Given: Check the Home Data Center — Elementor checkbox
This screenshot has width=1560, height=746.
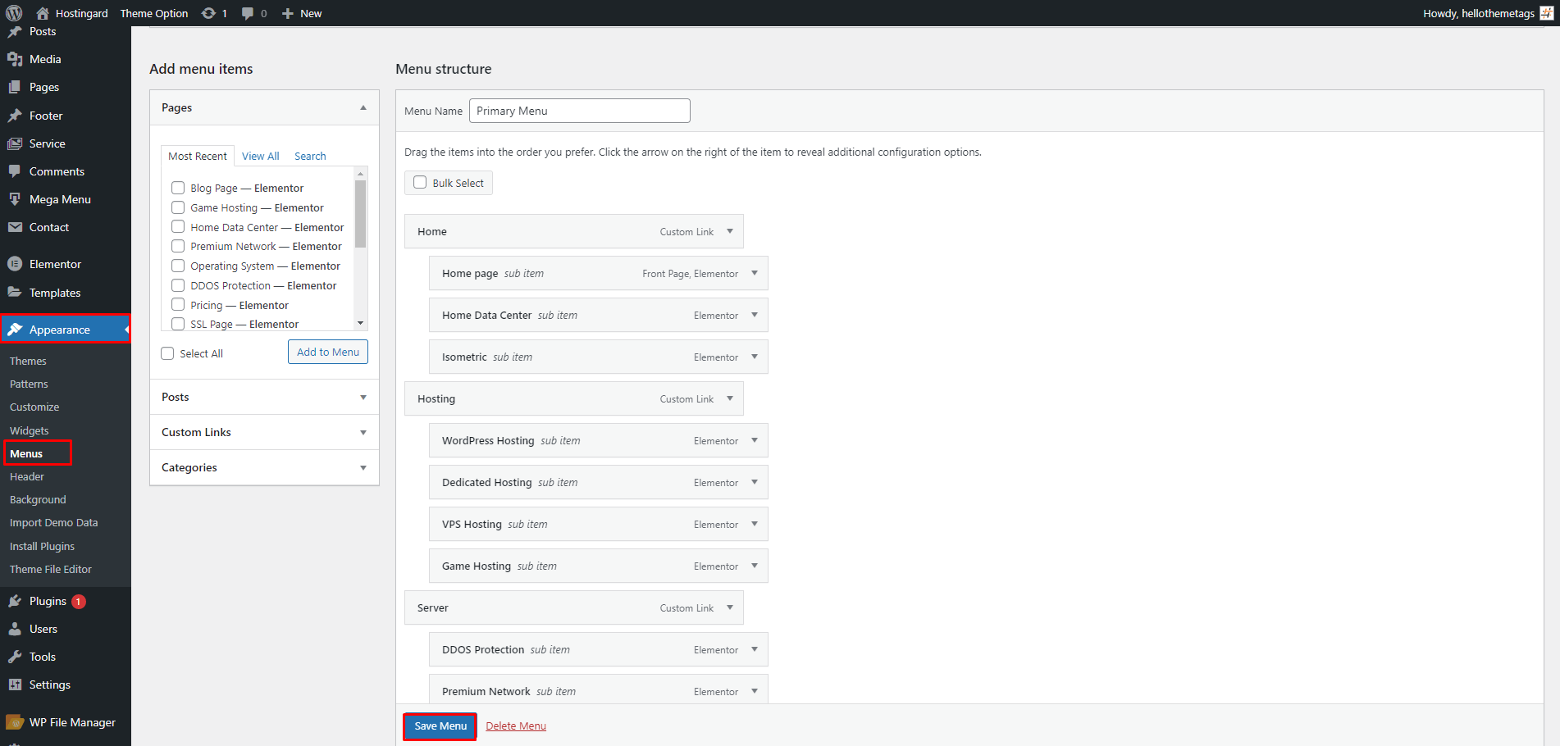Looking at the screenshot, I should point(178,226).
